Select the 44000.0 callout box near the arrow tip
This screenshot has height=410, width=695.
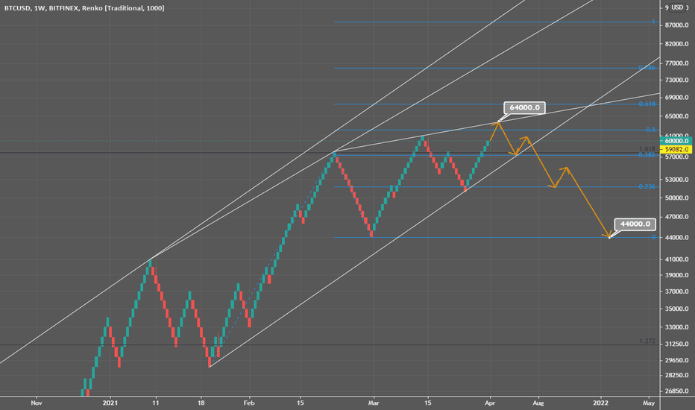point(635,224)
